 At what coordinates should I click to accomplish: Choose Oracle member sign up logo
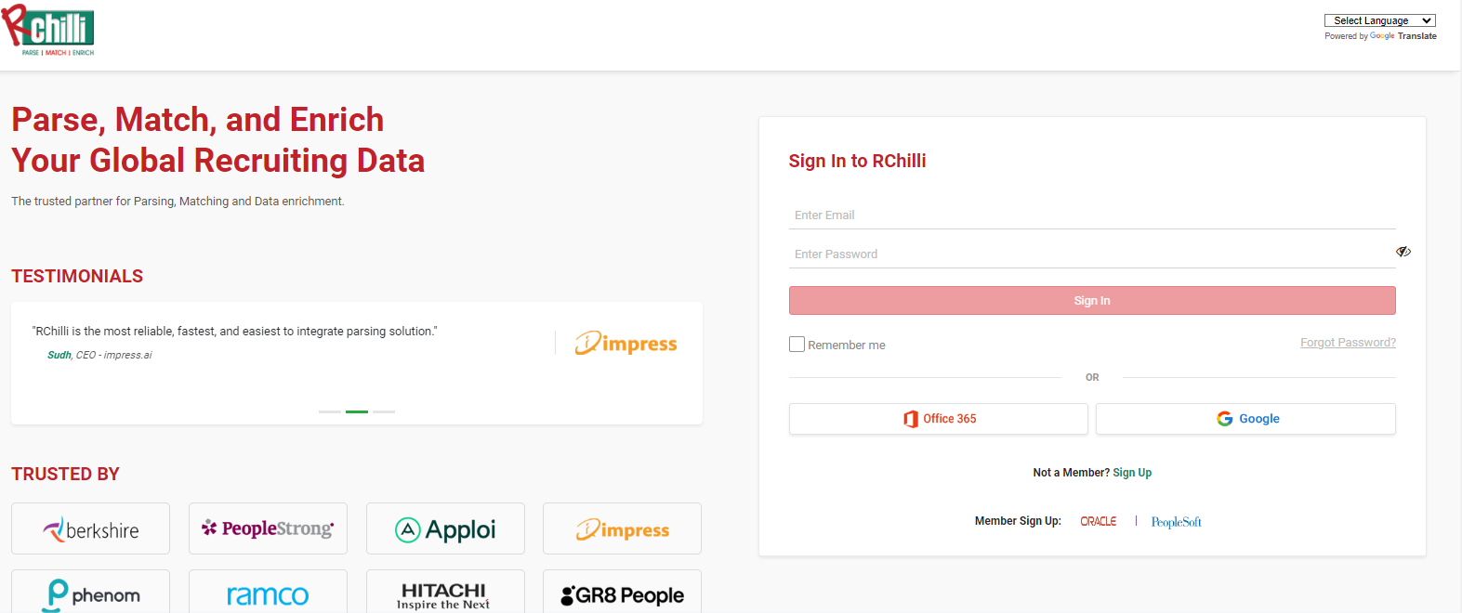coord(1099,521)
